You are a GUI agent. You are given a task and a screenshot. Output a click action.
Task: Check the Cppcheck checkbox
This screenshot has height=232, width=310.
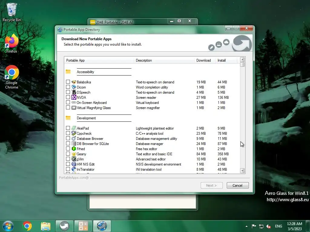point(68,133)
